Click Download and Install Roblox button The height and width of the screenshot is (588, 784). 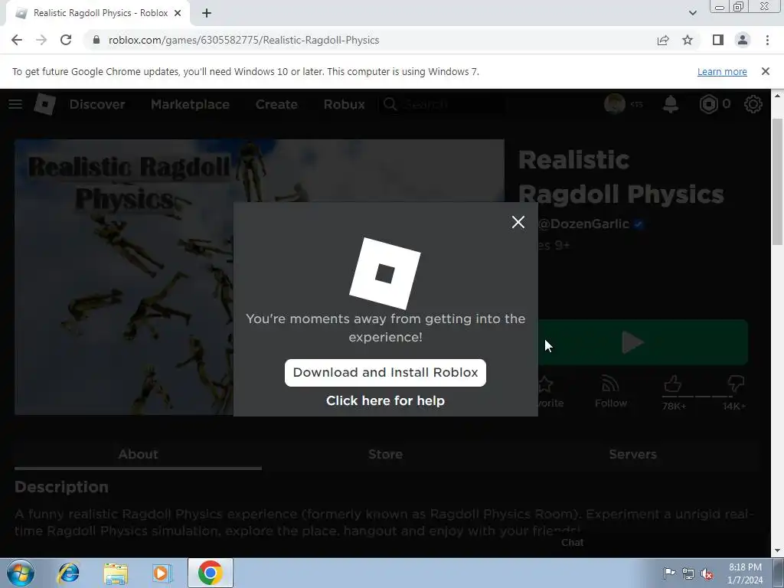385,373
